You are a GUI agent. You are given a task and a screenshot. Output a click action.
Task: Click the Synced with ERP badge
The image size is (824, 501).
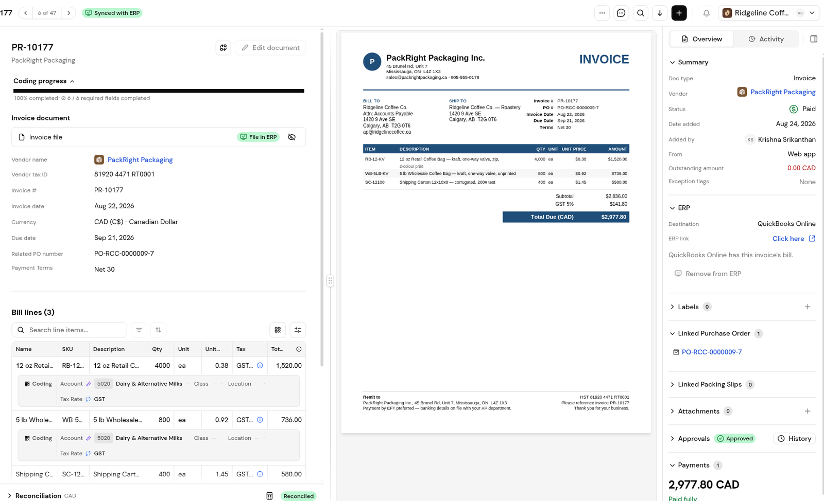[x=112, y=13]
